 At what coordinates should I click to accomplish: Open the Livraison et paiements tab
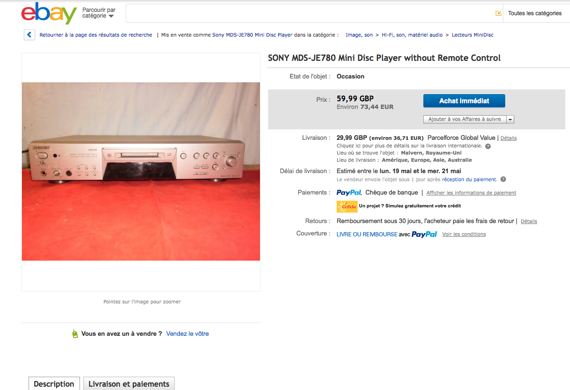[x=129, y=384]
